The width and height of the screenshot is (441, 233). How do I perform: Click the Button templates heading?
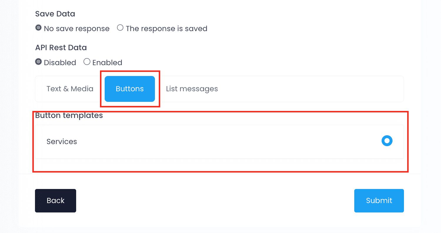tap(69, 116)
